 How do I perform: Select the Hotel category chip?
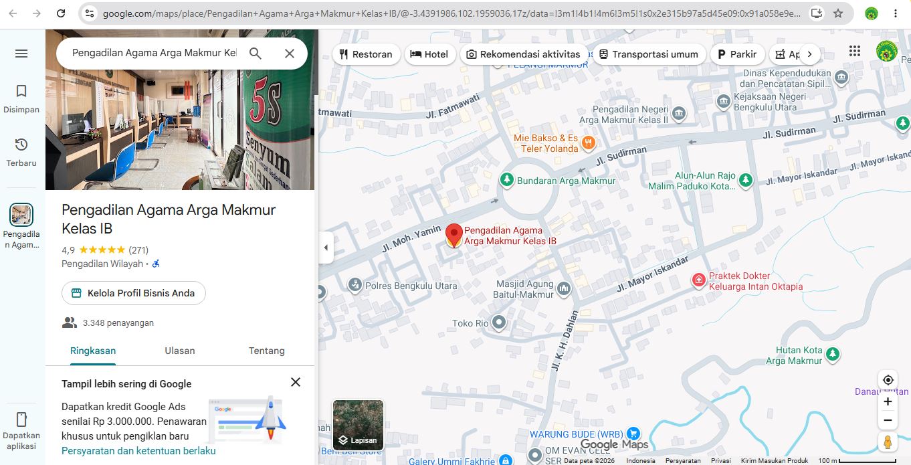click(429, 54)
